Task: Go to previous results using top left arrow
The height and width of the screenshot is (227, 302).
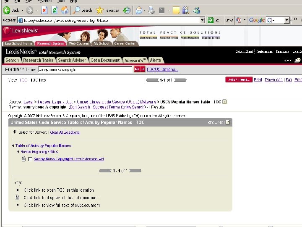Action: pos(152,80)
